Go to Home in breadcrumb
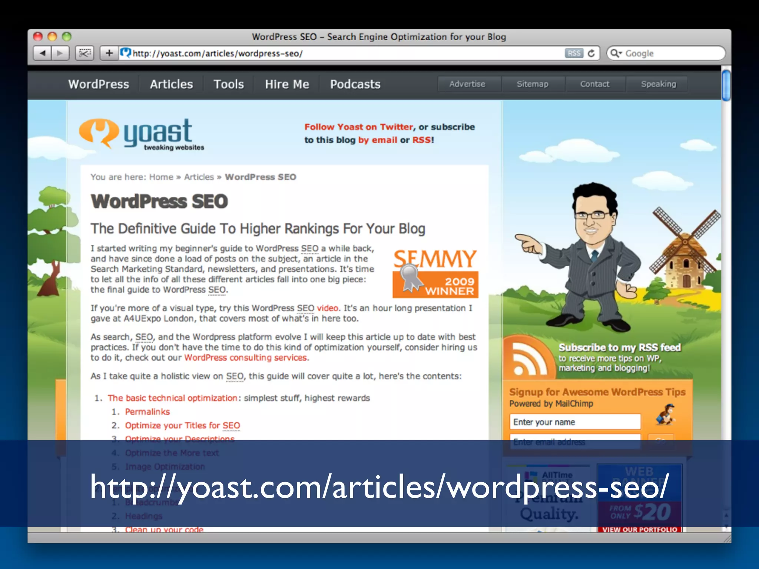This screenshot has height=569, width=759. click(x=161, y=177)
